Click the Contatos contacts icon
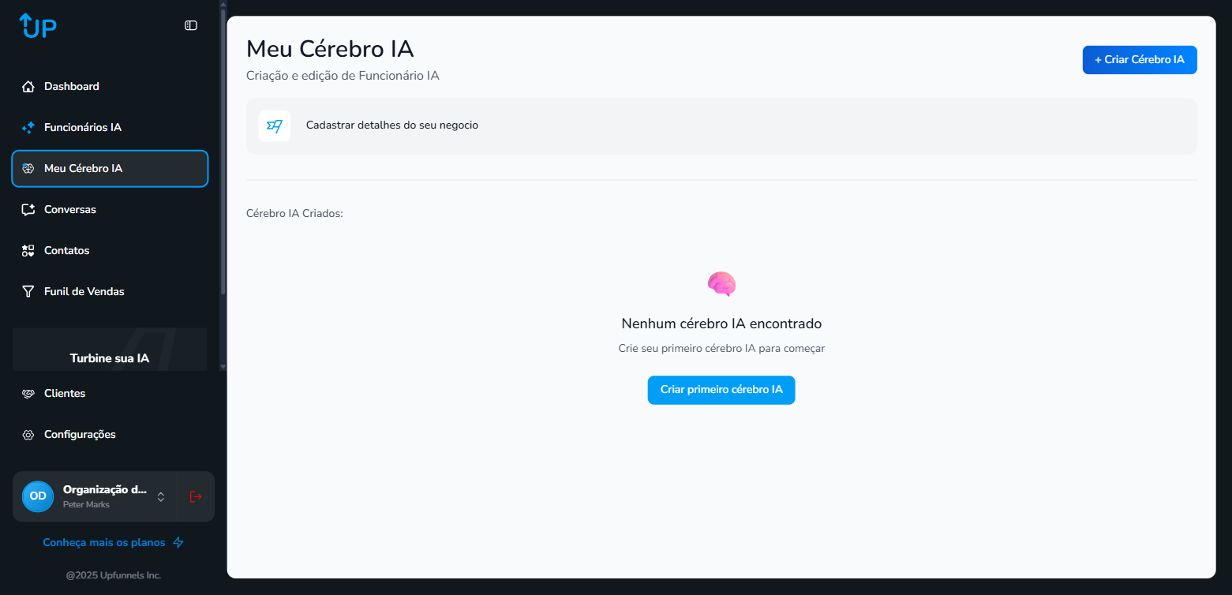 (x=28, y=250)
